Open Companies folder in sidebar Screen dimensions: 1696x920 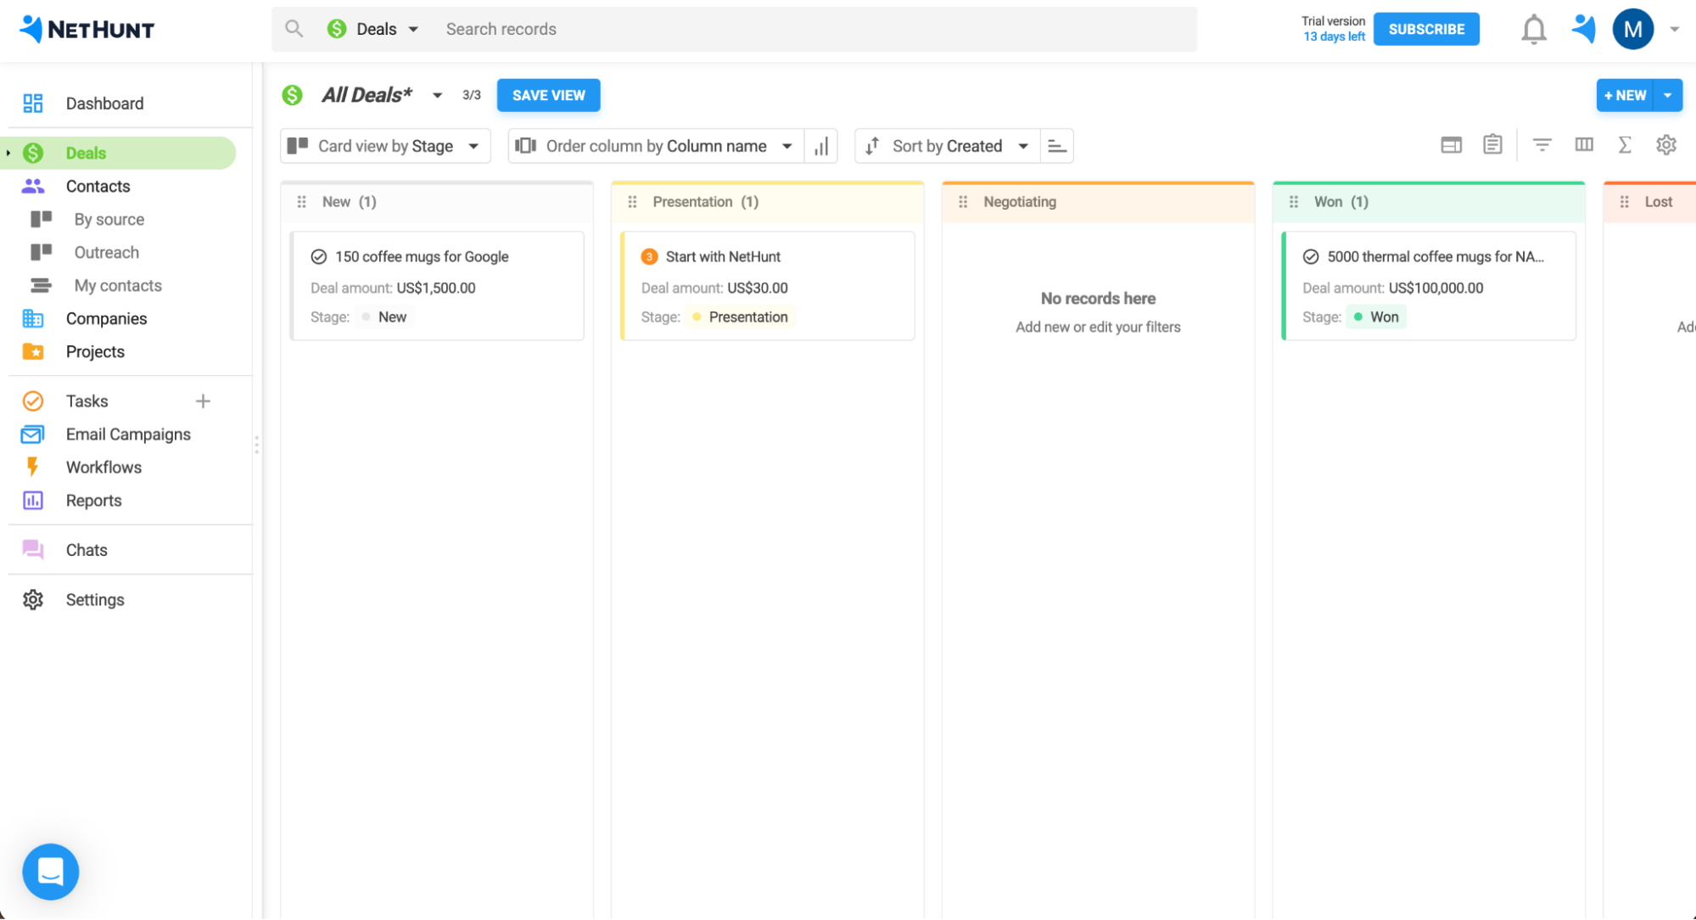click(x=106, y=318)
